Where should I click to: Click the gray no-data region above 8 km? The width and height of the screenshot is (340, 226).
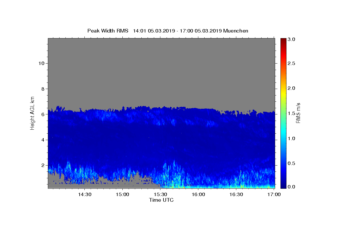tap(161, 64)
